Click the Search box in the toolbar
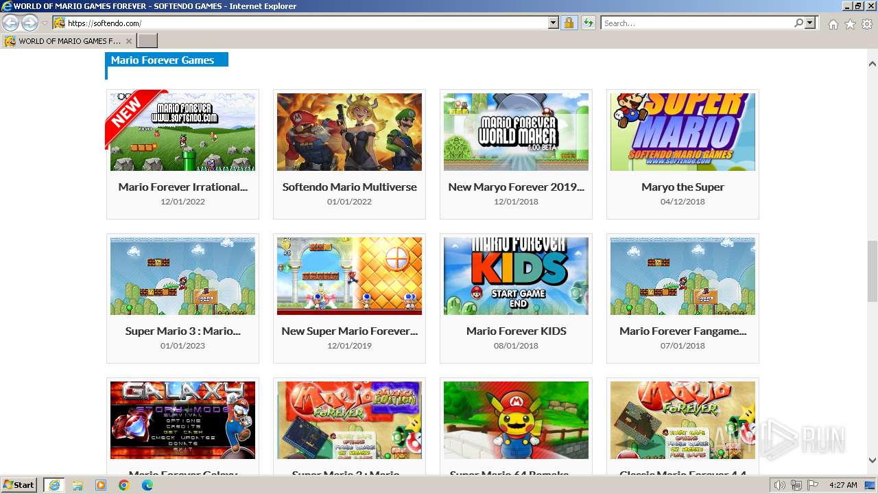 (x=696, y=23)
